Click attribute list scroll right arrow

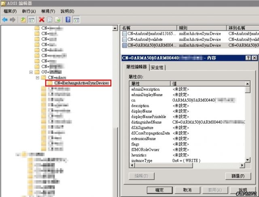(242, 165)
